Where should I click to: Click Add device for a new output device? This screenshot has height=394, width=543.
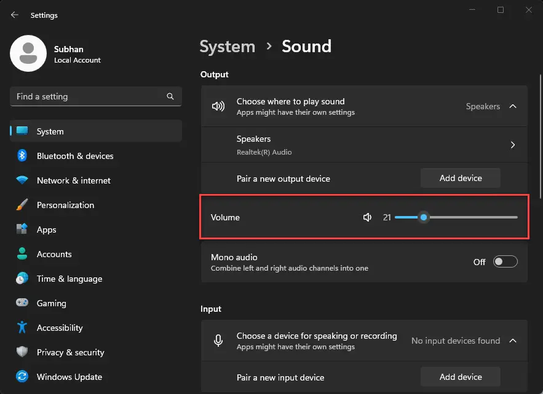pos(460,178)
